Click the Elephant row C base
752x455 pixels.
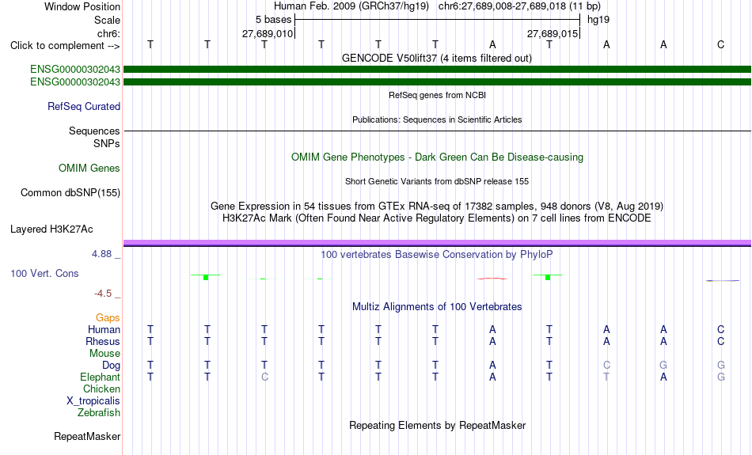(264, 377)
